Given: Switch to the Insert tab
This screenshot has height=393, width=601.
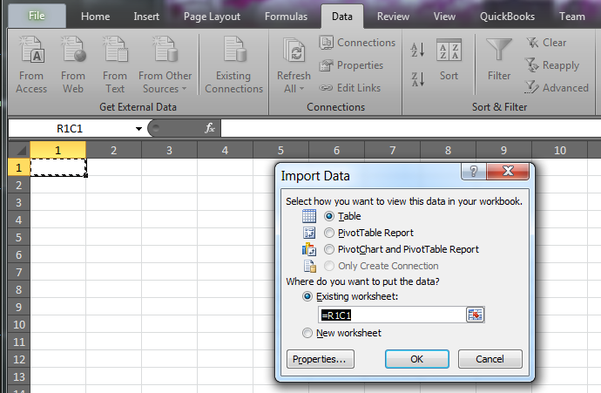Looking at the screenshot, I should click(x=146, y=17).
